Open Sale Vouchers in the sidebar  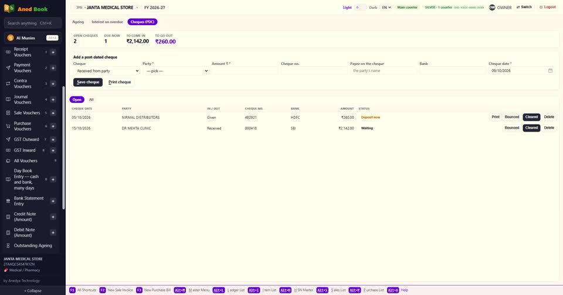[27, 113]
